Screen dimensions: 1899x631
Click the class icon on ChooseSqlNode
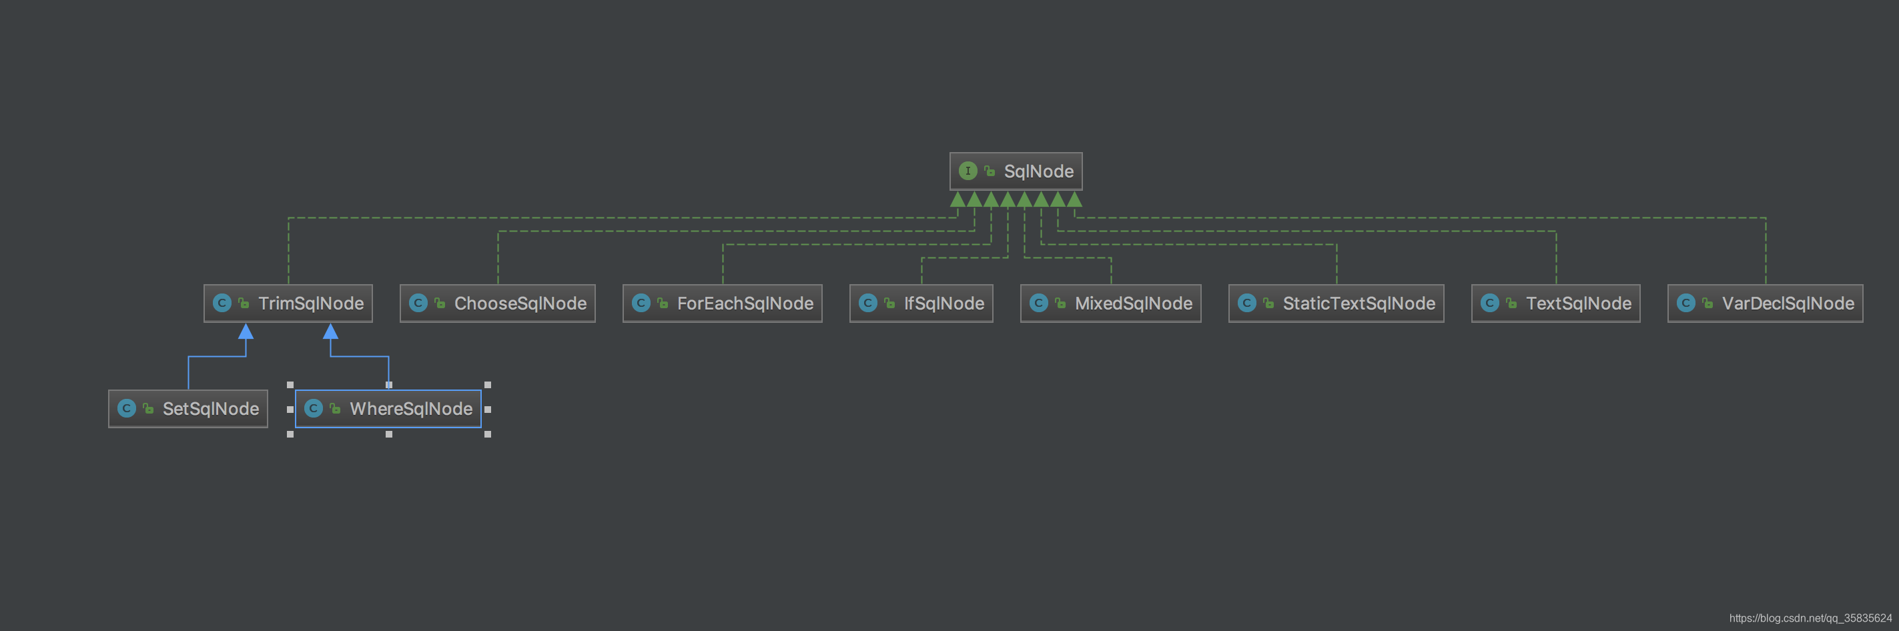point(418,303)
